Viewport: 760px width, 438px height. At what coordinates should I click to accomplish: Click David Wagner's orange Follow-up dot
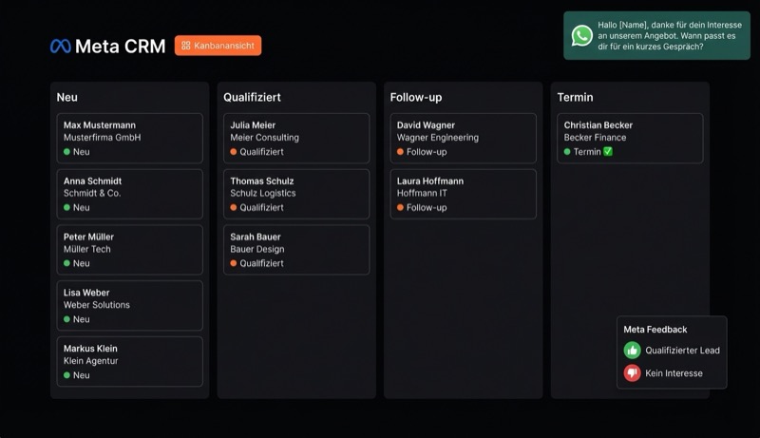click(401, 152)
